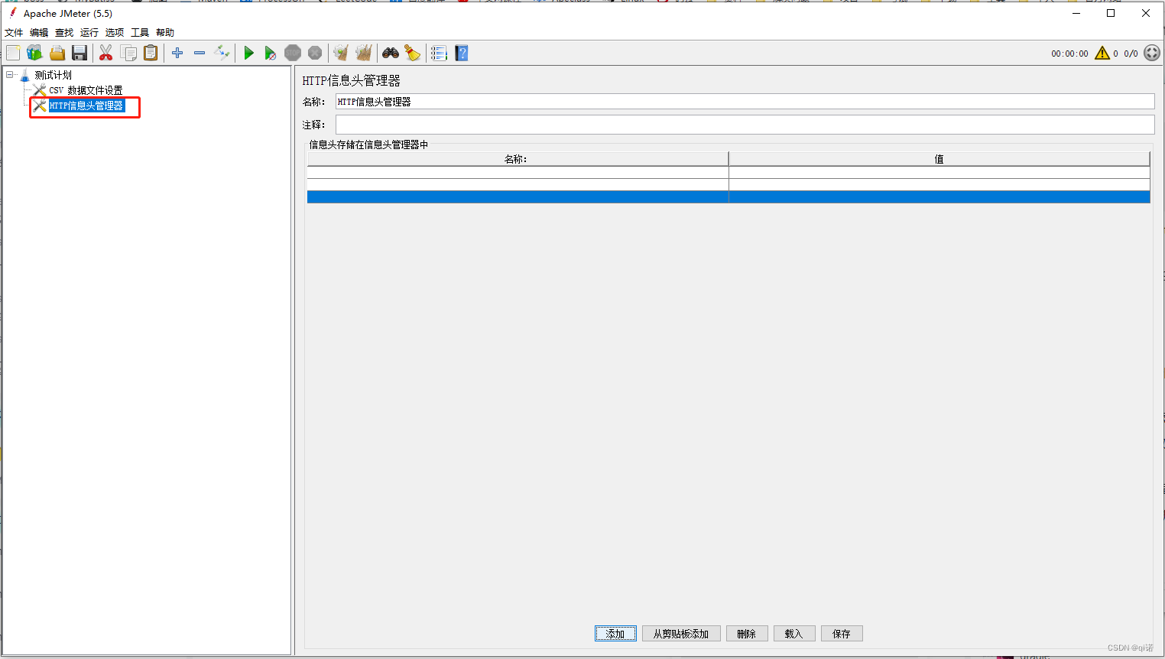The image size is (1165, 659).
Task: Click the 注释 comment input field
Action: point(745,125)
